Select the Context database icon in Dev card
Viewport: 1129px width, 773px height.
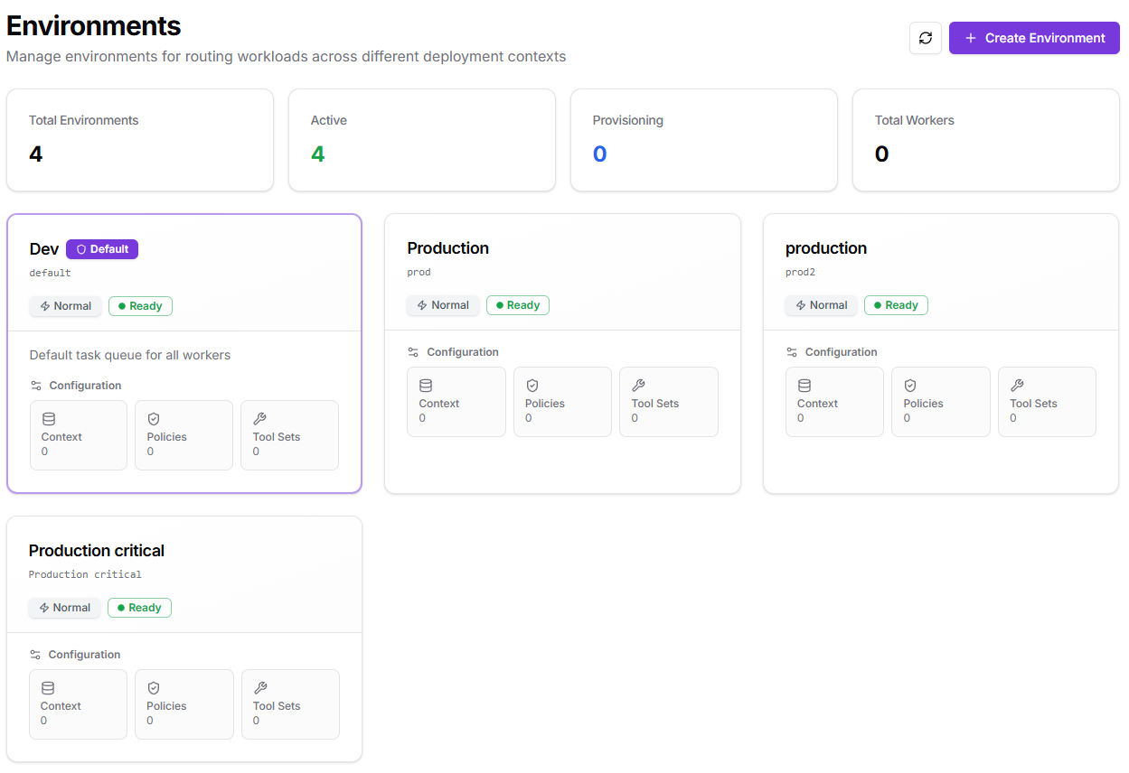[48, 418]
